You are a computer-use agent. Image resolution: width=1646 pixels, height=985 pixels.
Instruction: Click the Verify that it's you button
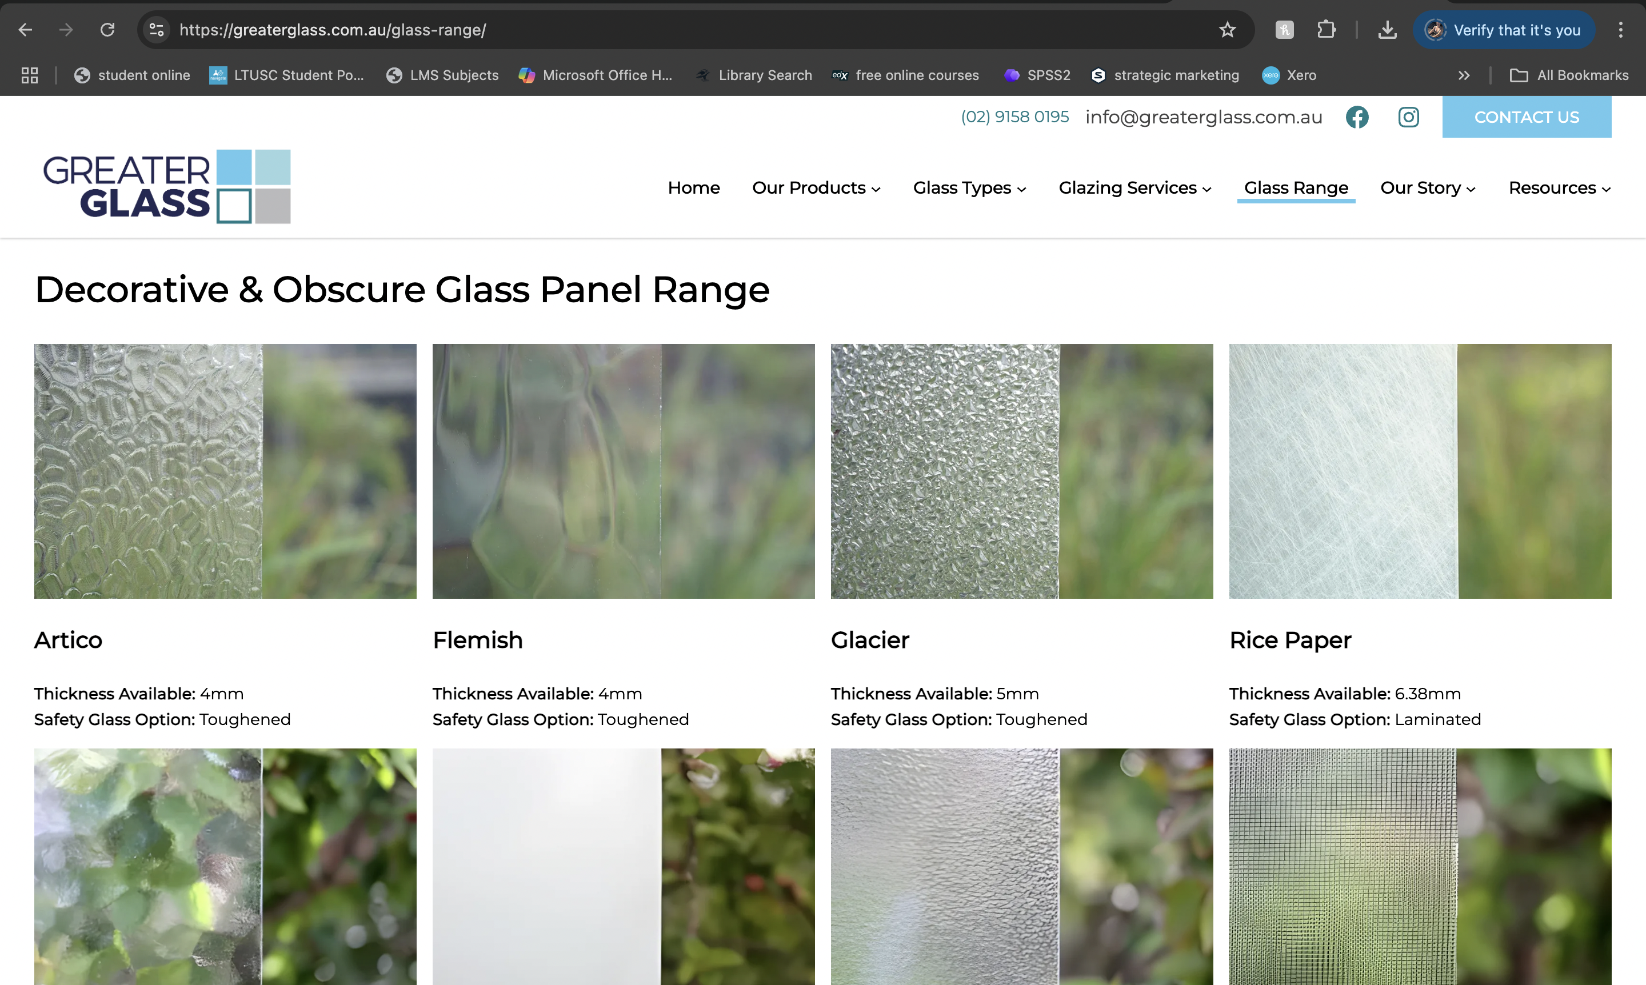pyautogui.click(x=1504, y=29)
